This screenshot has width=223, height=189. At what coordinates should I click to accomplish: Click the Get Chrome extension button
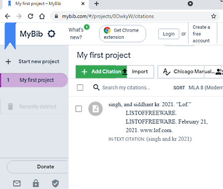click(122, 34)
